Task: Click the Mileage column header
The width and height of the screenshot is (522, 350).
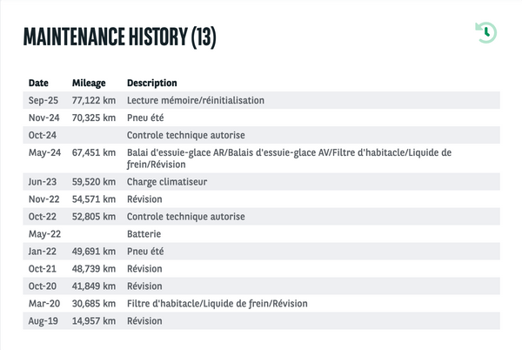Action: [89, 83]
